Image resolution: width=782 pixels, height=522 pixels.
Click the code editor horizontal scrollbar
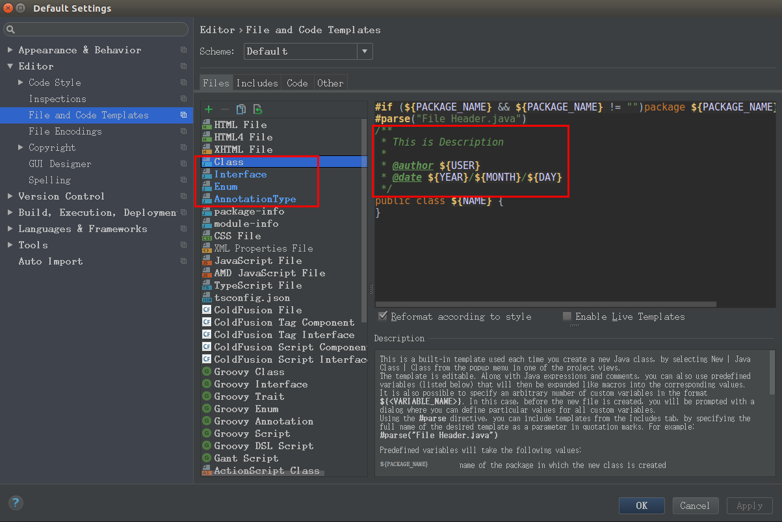click(x=546, y=304)
